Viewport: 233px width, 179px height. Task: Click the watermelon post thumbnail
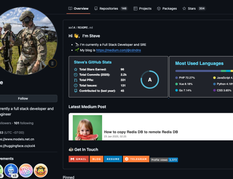click(x=87, y=127)
